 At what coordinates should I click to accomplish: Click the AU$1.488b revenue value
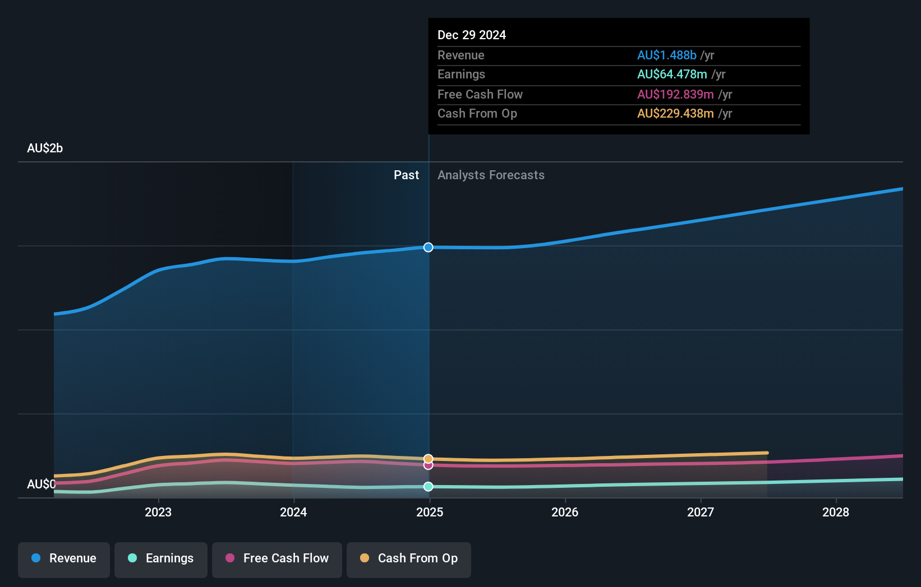(667, 55)
